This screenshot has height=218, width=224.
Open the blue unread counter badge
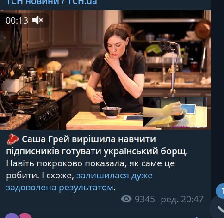[x=220, y=191]
